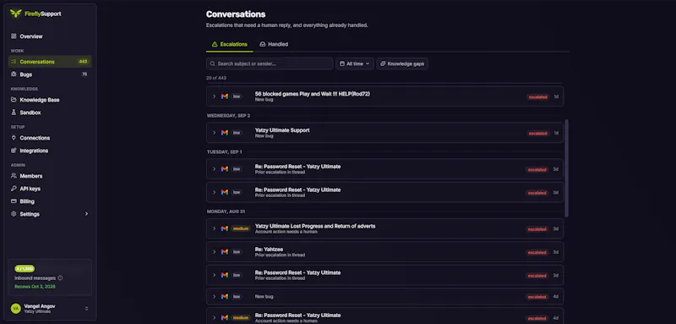The height and width of the screenshot is (324, 676).
Task: Click the 443 count badge beside Conversations
Action: point(83,62)
